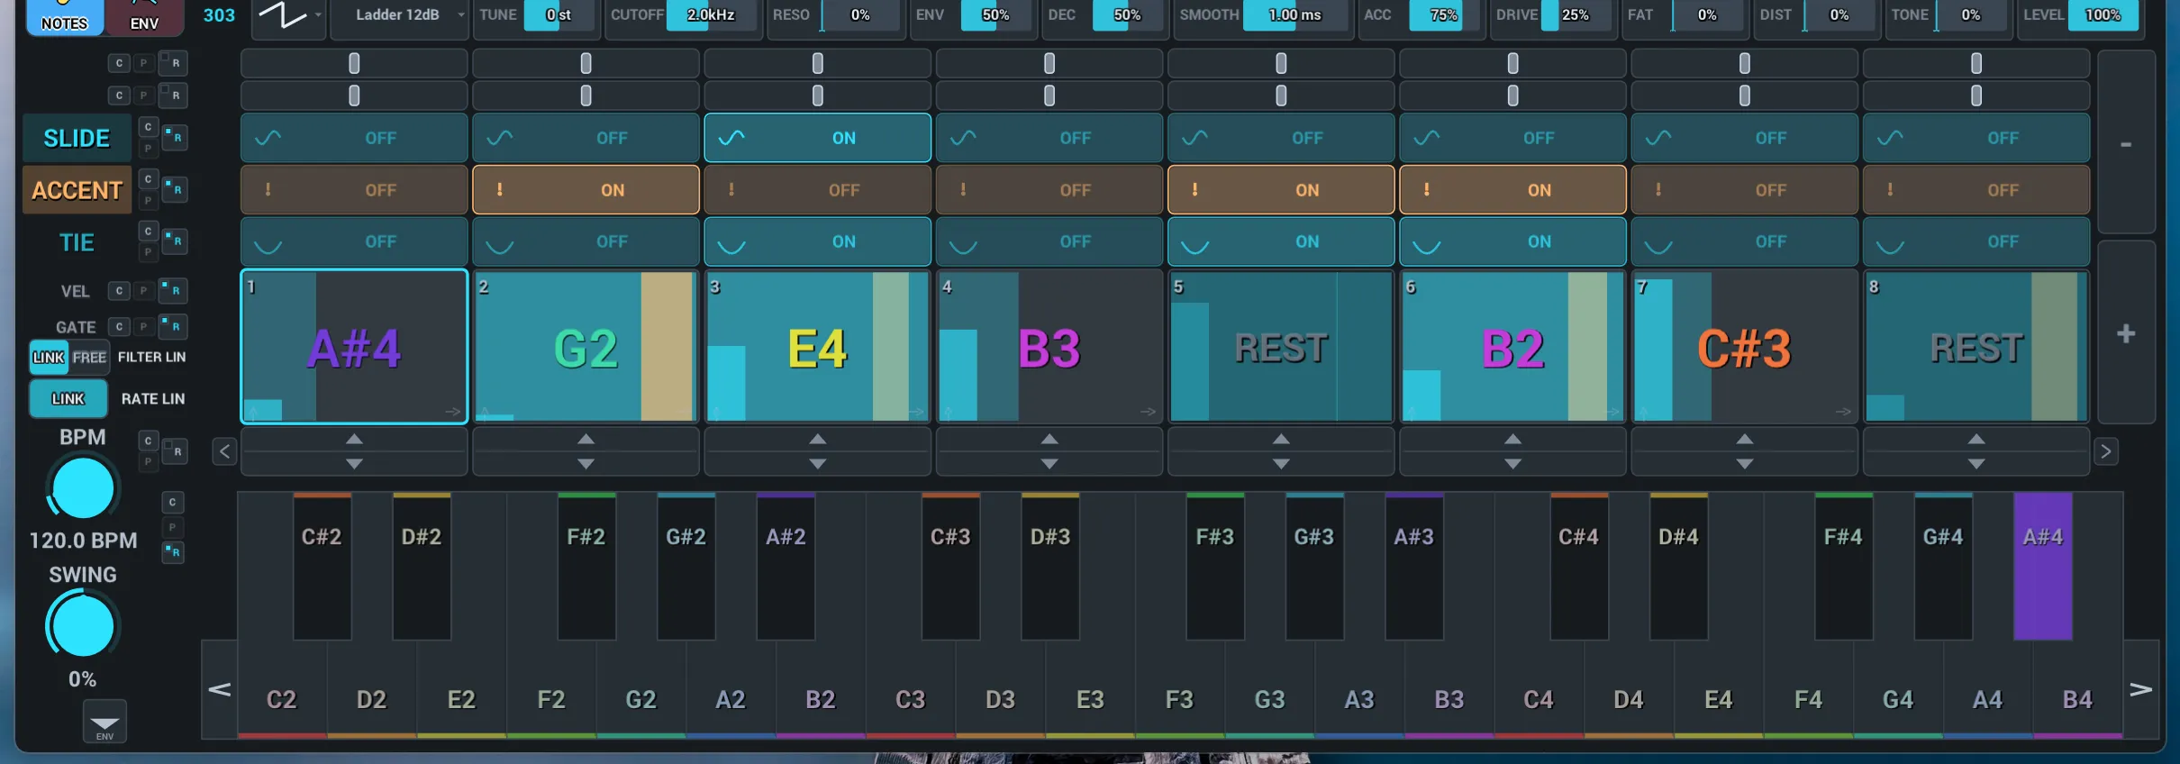Click the BPM randomize R icon

click(175, 451)
